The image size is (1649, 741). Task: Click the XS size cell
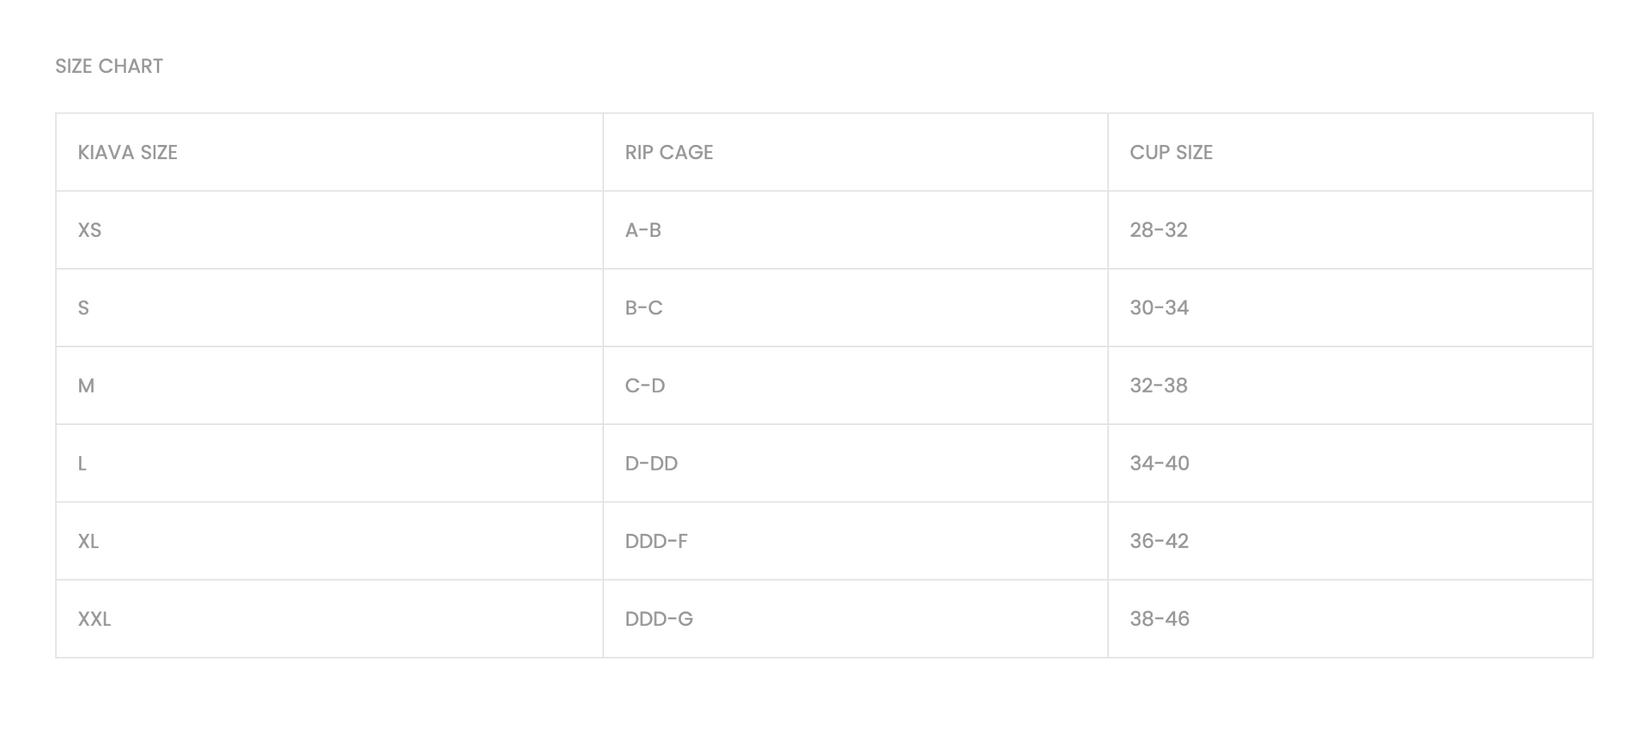(90, 230)
